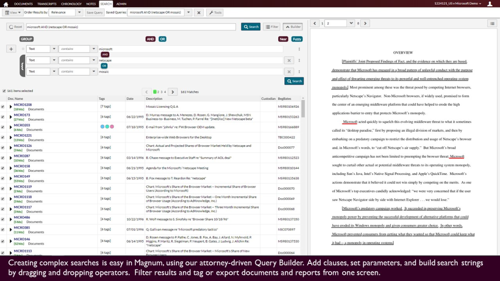The width and height of the screenshot is (500, 281).
Task: Select the AND operator chip in toolbar
Action: point(150,39)
